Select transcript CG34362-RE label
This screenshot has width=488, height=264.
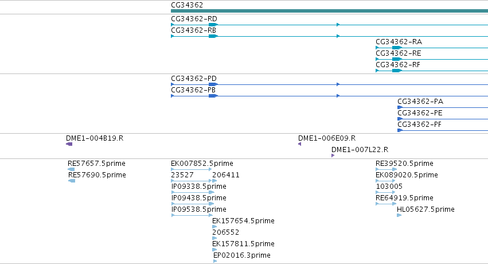pos(399,53)
